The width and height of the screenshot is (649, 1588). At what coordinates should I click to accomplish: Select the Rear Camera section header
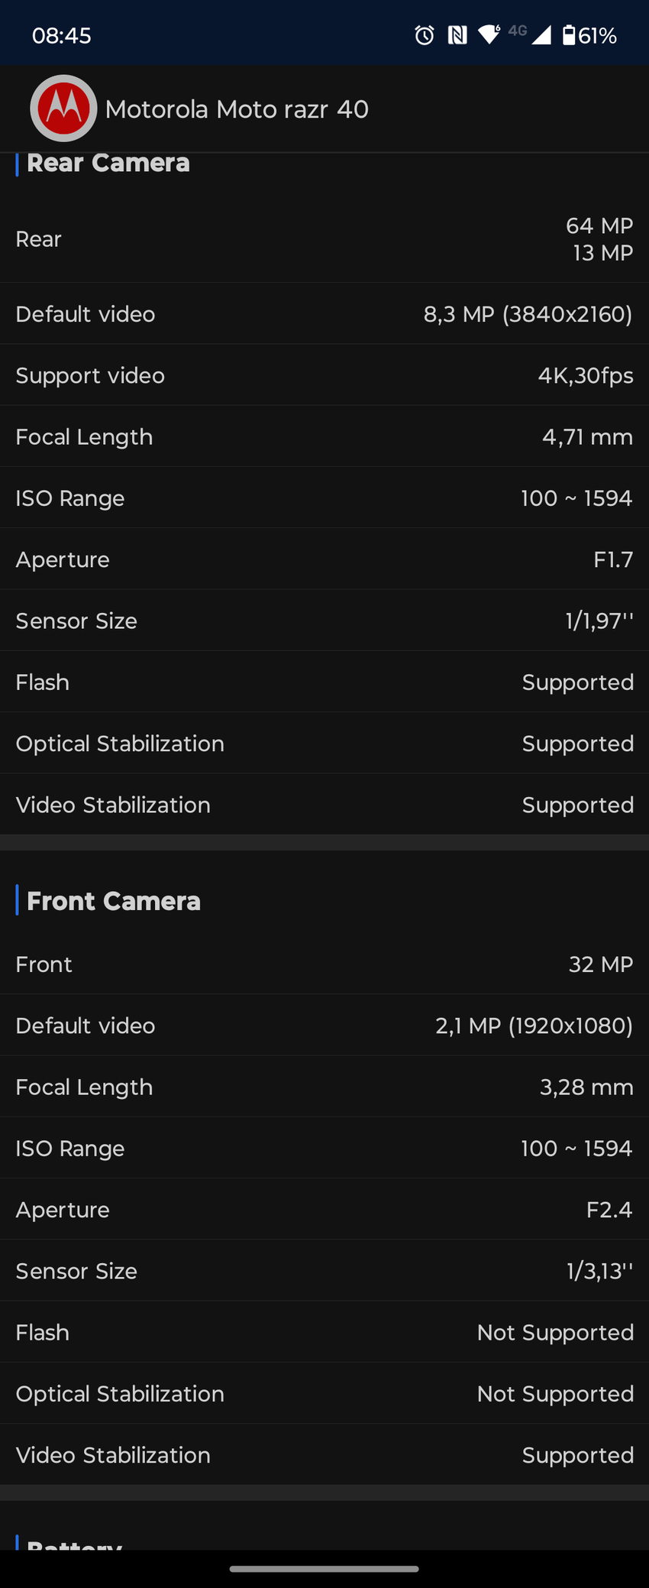(x=108, y=163)
